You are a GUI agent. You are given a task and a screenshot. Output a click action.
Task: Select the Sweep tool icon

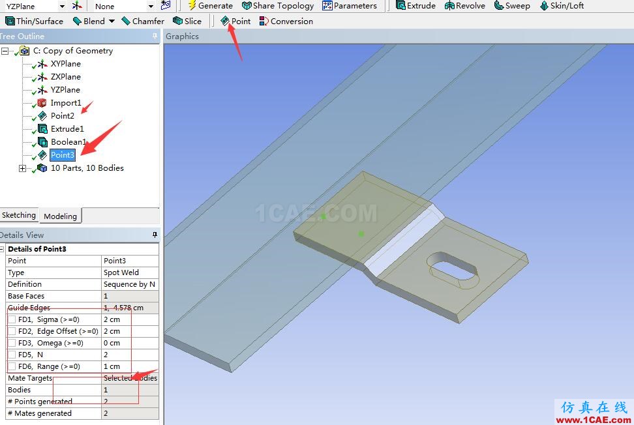click(499, 5)
